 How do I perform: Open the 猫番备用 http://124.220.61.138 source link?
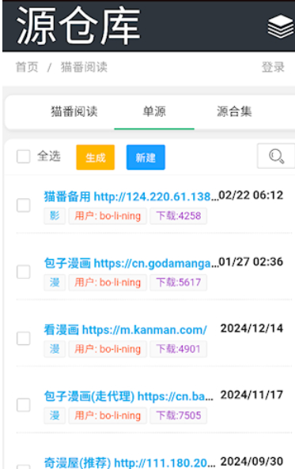click(131, 197)
